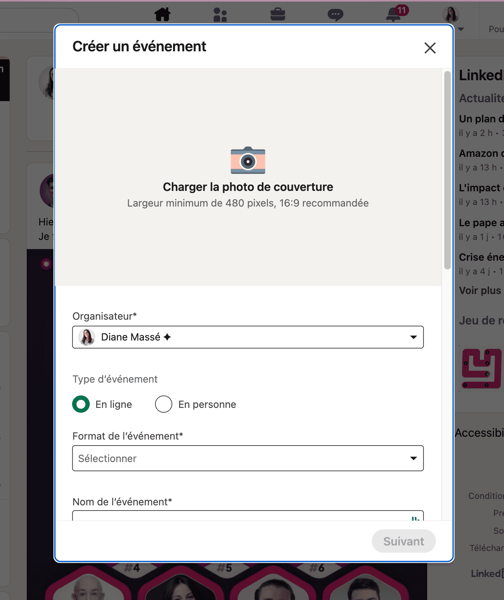Close the Créer un événement dialog
This screenshot has height=600, width=504.
coord(430,48)
